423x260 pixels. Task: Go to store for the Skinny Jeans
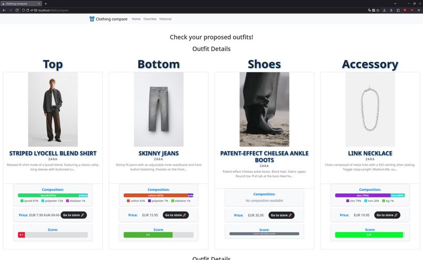pos(176,215)
